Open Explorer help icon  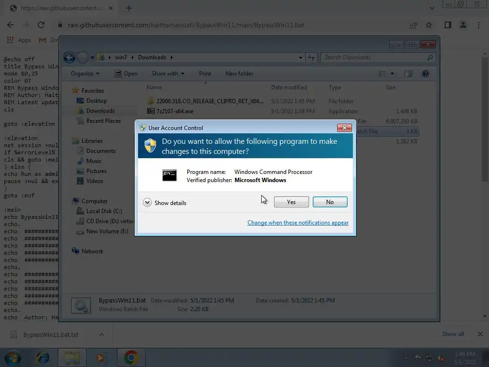pos(425,74)
